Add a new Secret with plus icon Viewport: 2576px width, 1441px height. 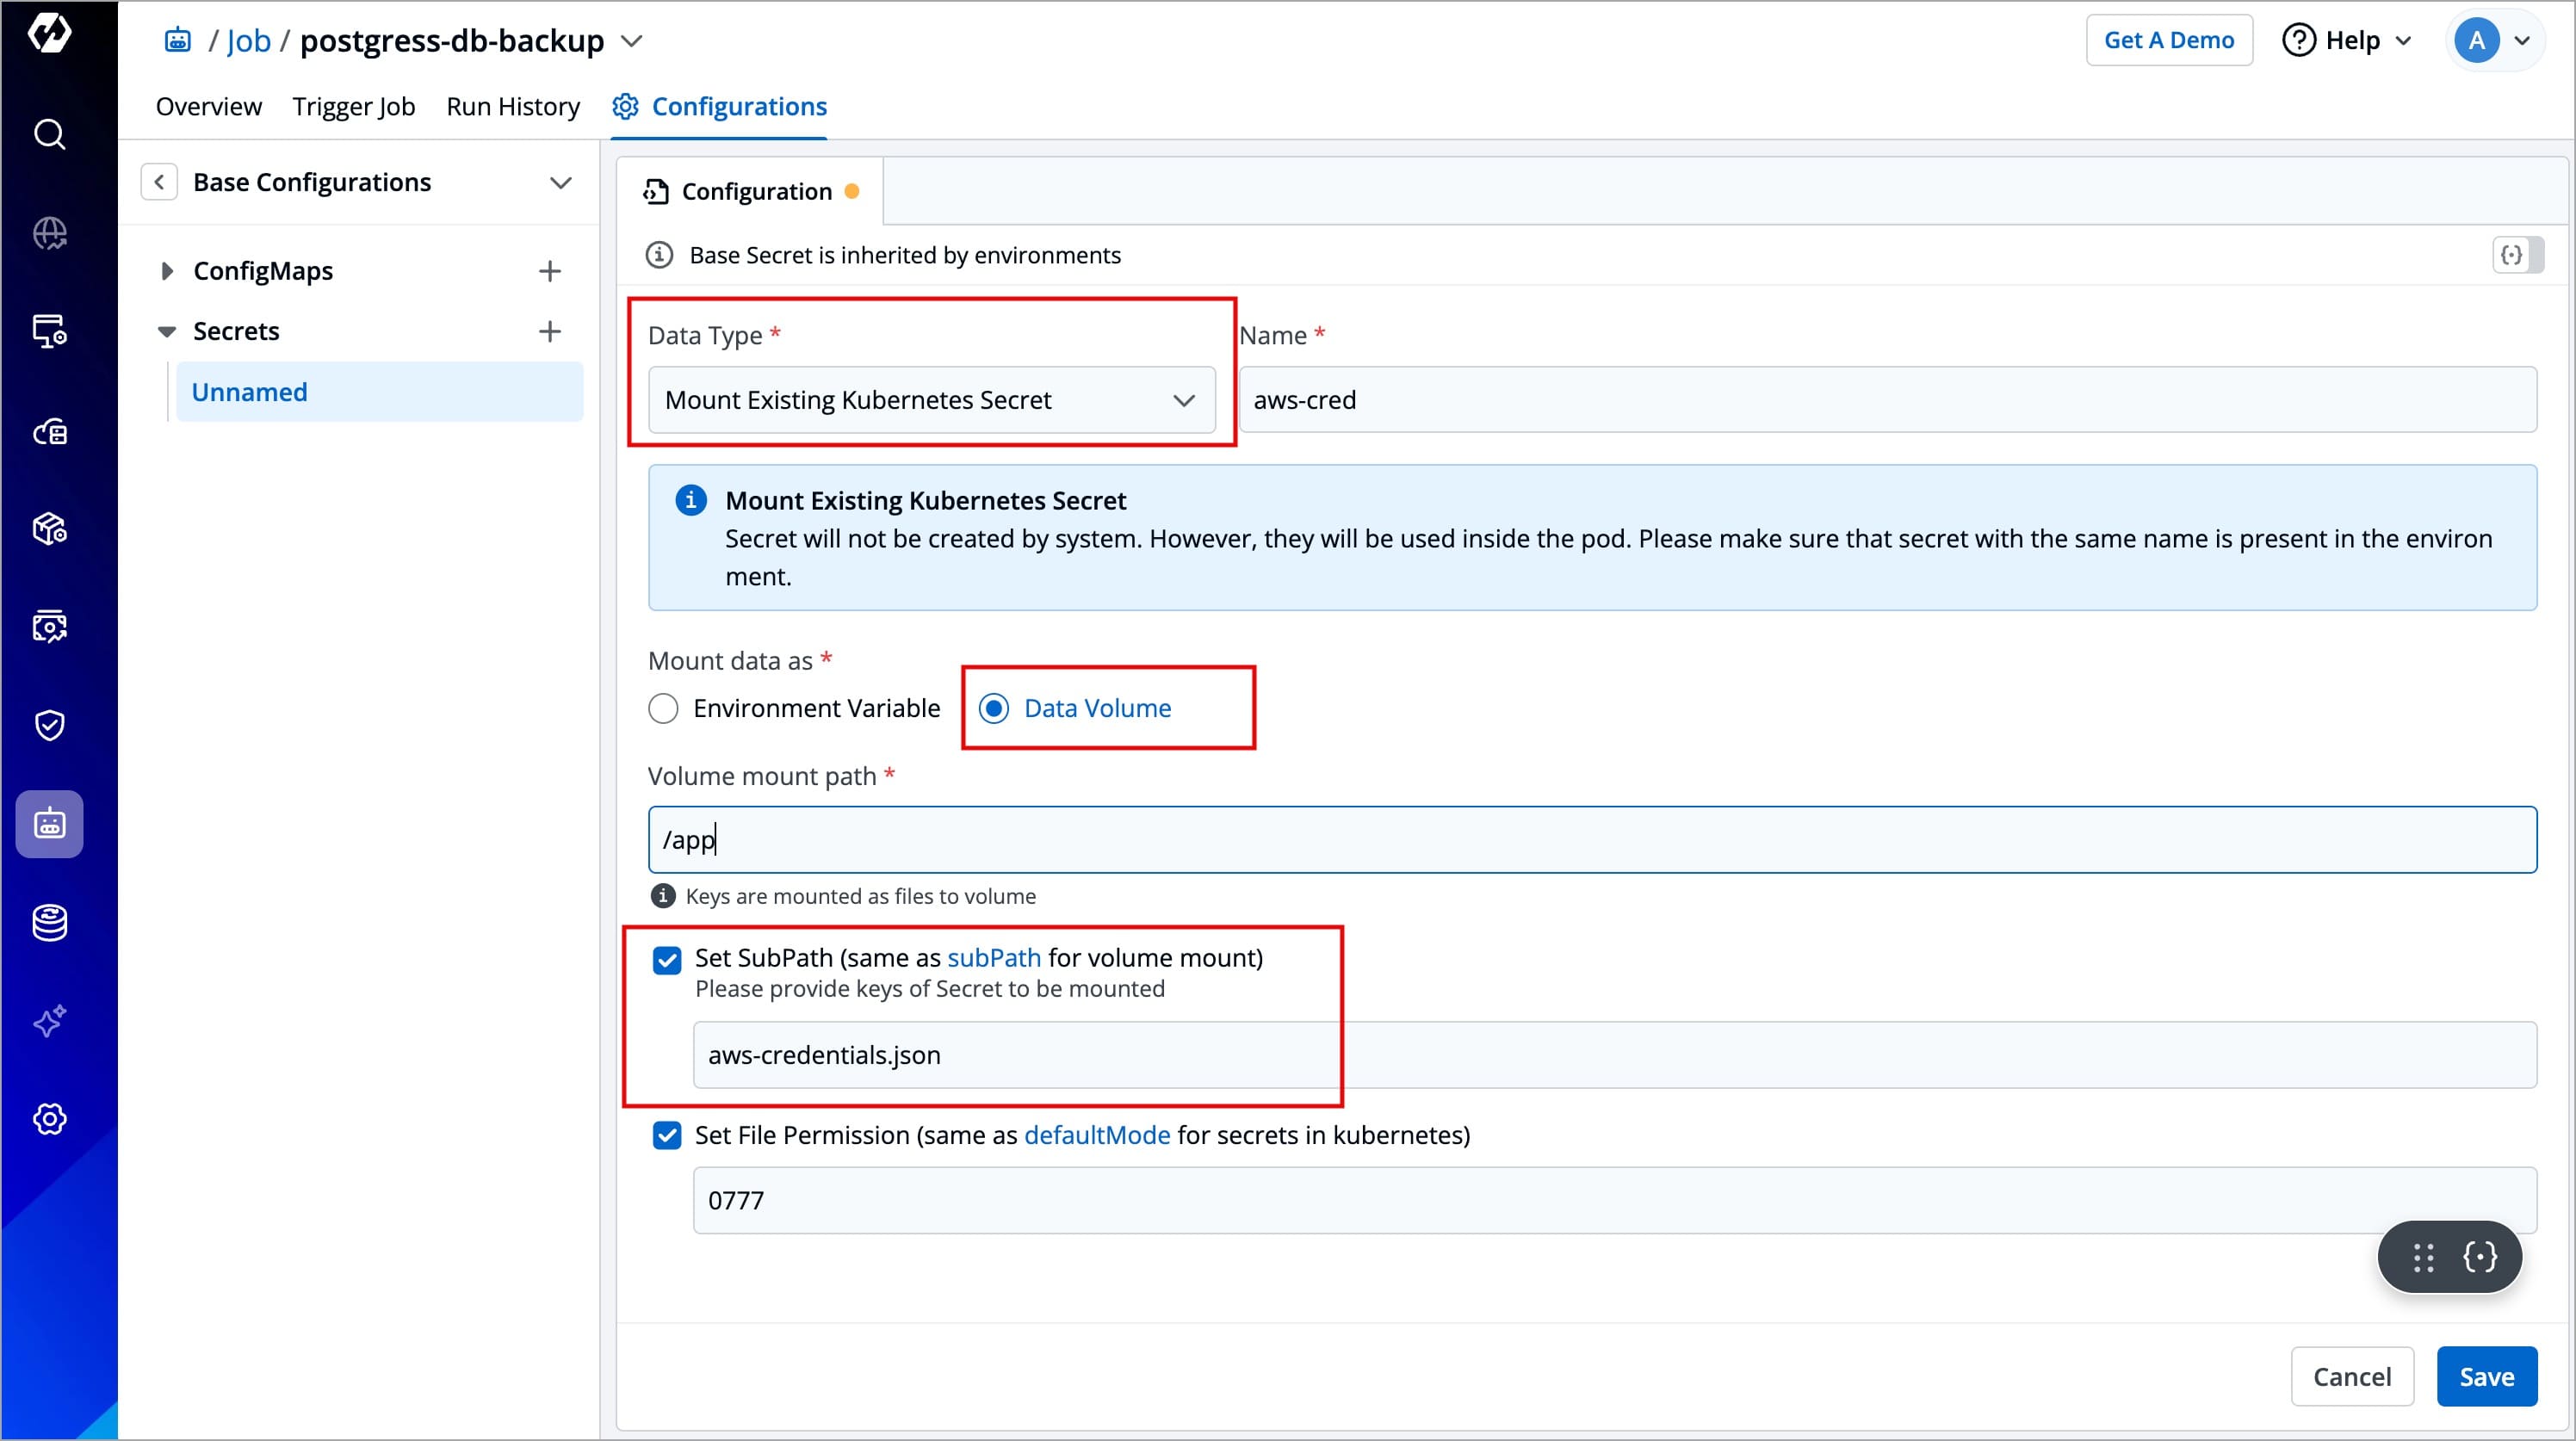click(549, 331)
